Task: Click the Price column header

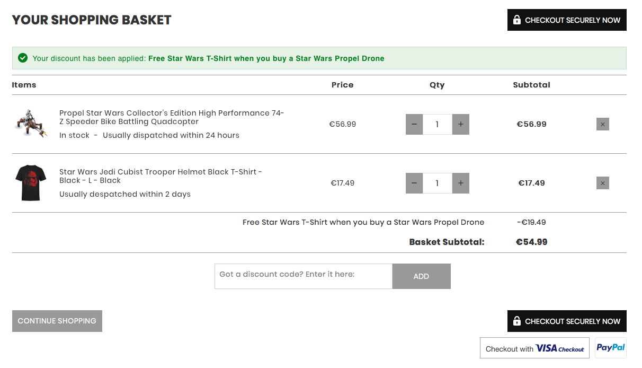Action: pyautogui.click(x=343, y=85)
